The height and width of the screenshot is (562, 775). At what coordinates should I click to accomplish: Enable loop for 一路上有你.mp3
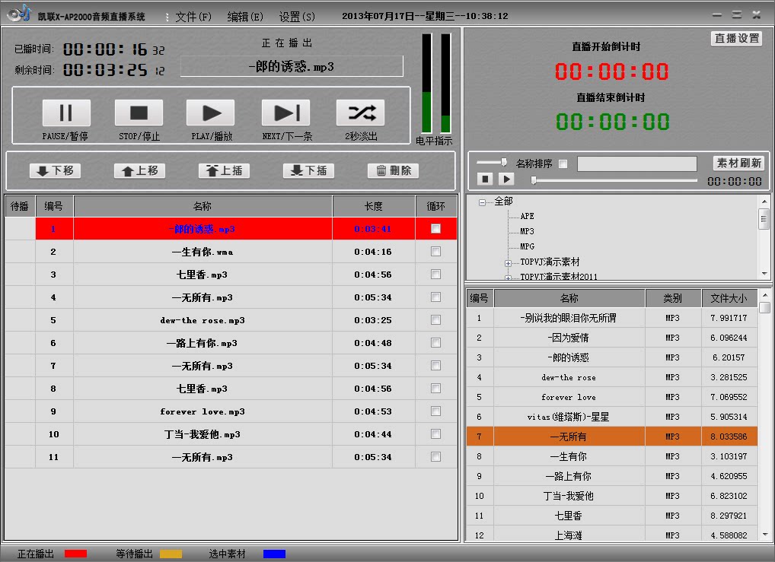point(435,343)
